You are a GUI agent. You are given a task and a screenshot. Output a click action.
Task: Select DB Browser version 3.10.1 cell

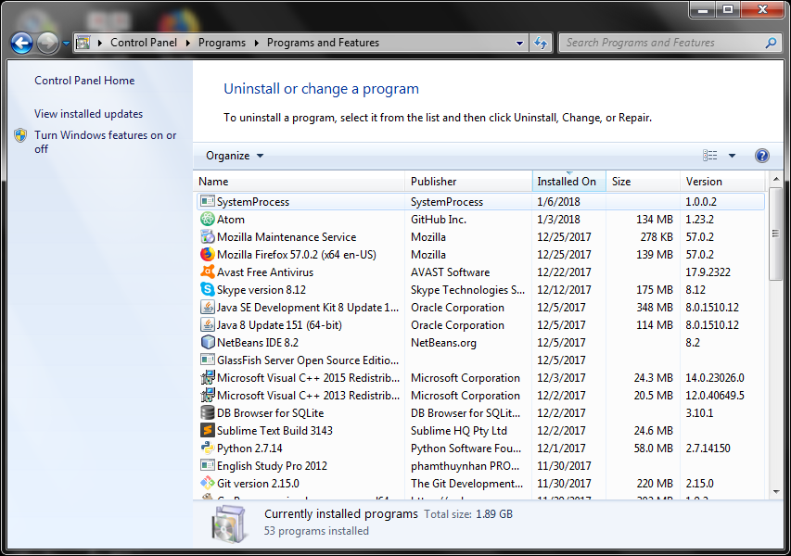[x=699, y=413]
